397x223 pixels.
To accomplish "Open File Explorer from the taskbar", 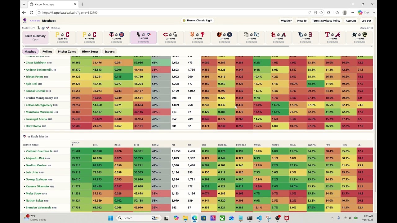I will (x=185, y=218).
